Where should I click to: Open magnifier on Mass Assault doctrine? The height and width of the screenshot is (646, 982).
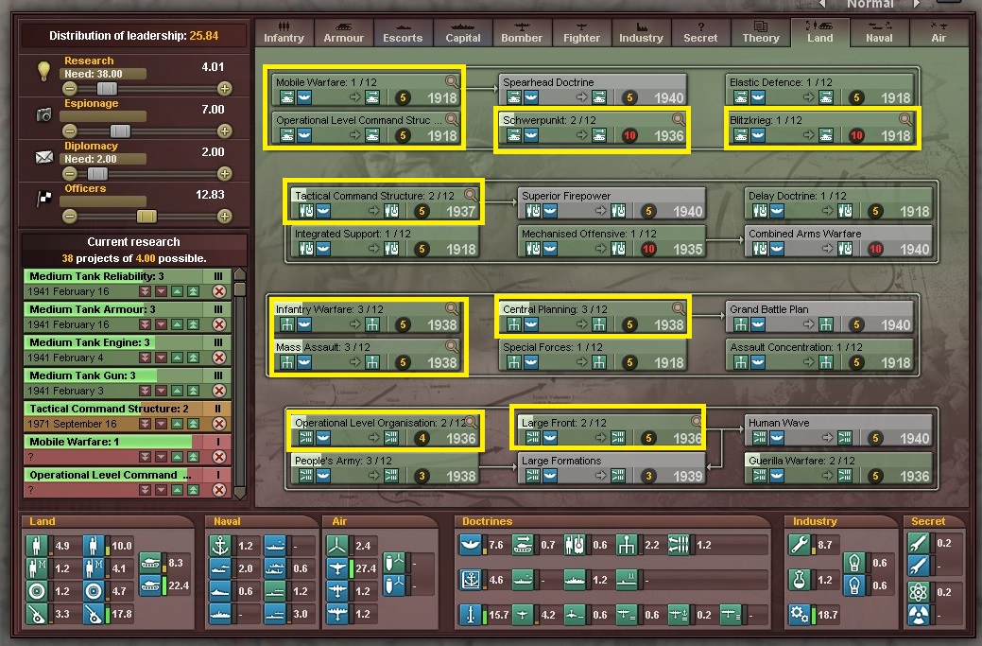pyautogui.click(x=452, y=346)
